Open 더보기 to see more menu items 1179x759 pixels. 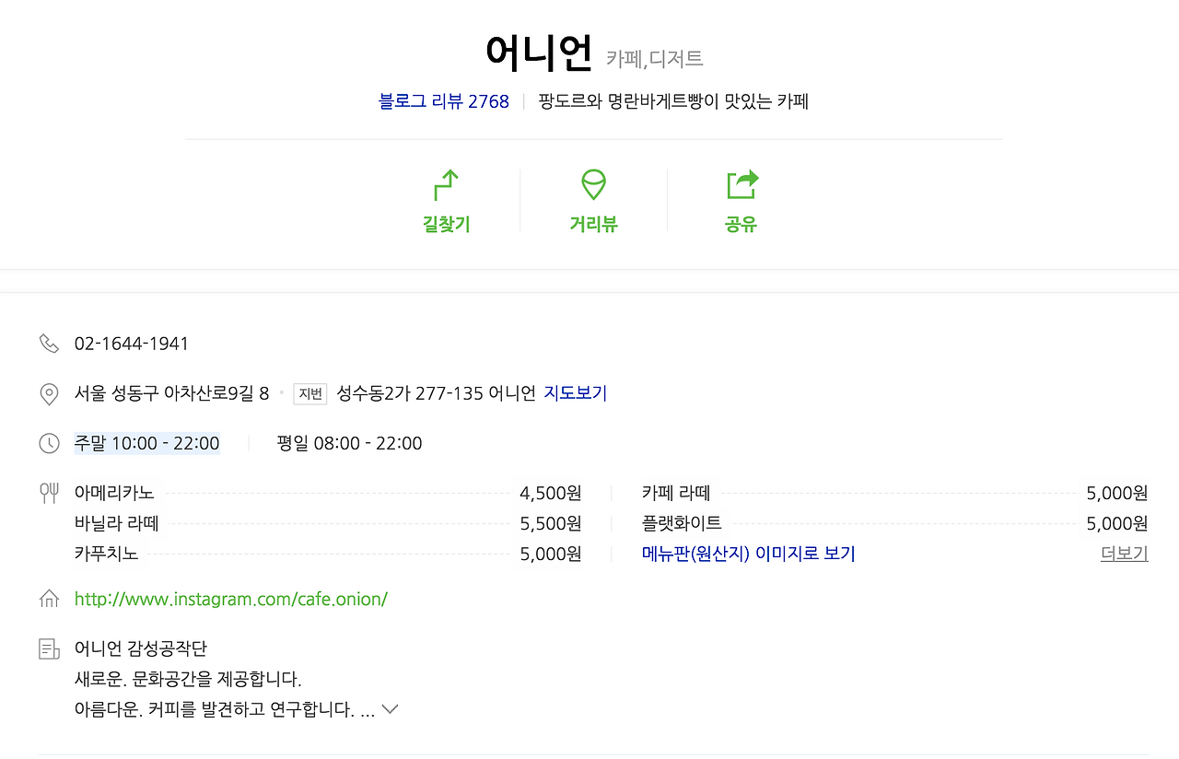pyautogui.click(x=1124, y=554)
